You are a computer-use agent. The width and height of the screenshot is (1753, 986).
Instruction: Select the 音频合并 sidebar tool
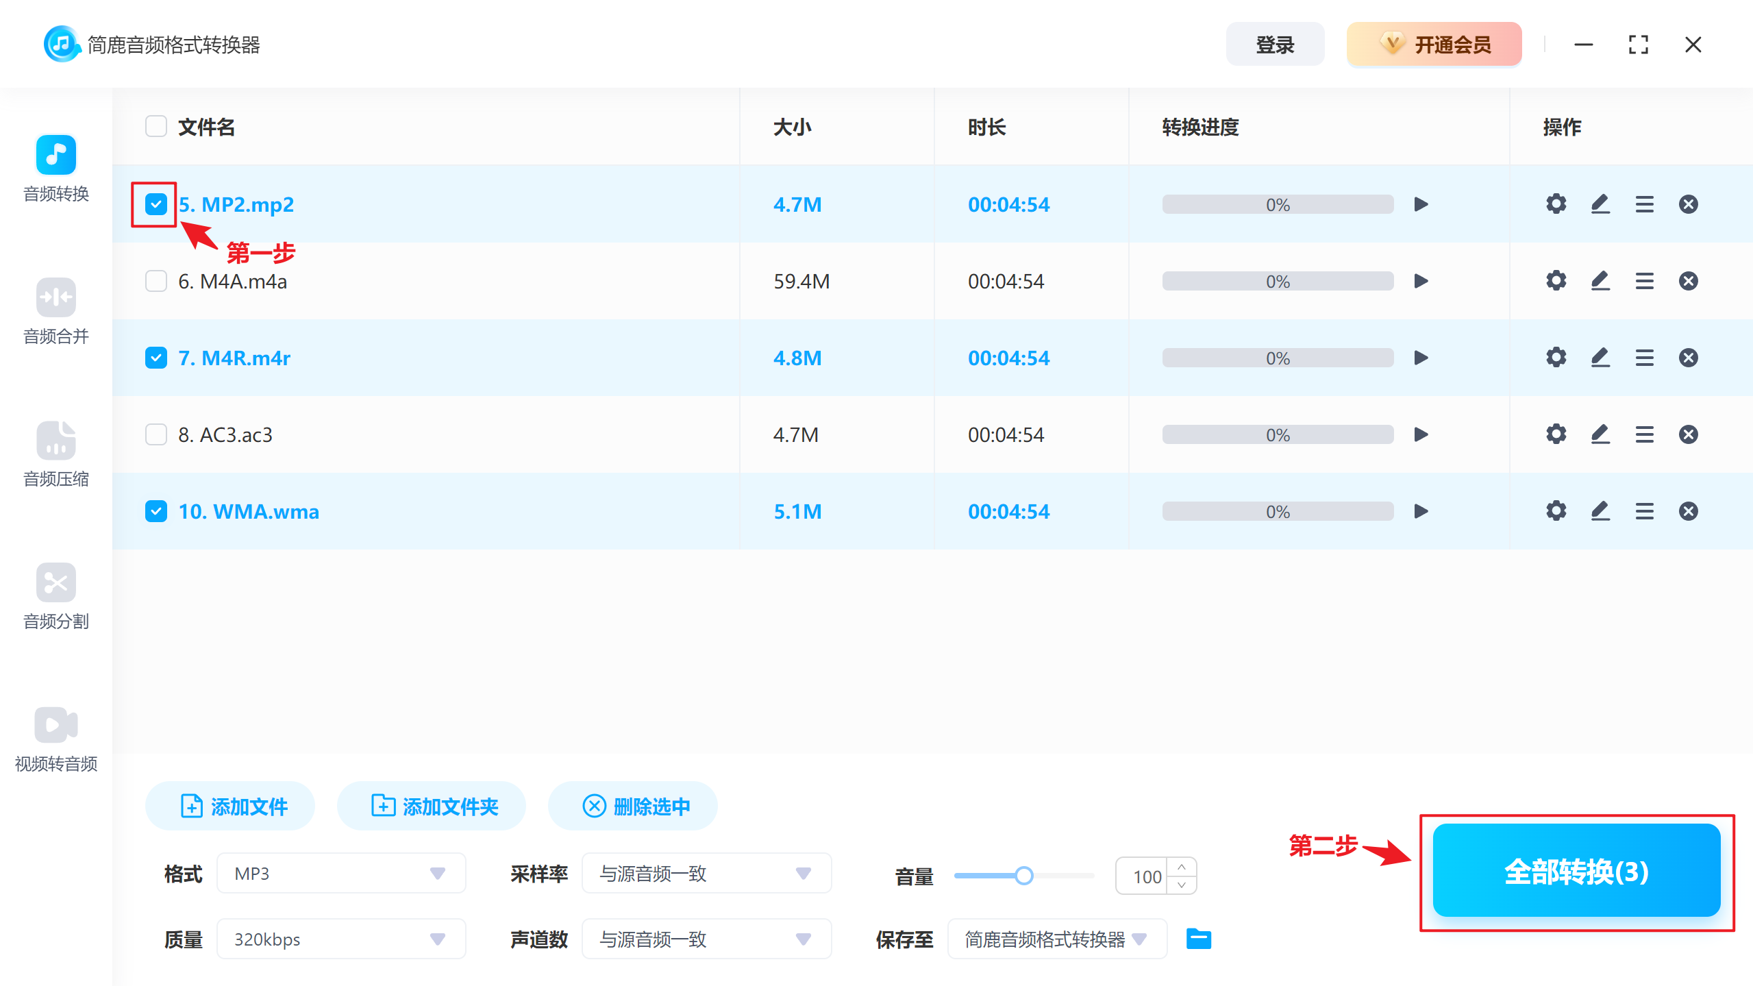55,312
